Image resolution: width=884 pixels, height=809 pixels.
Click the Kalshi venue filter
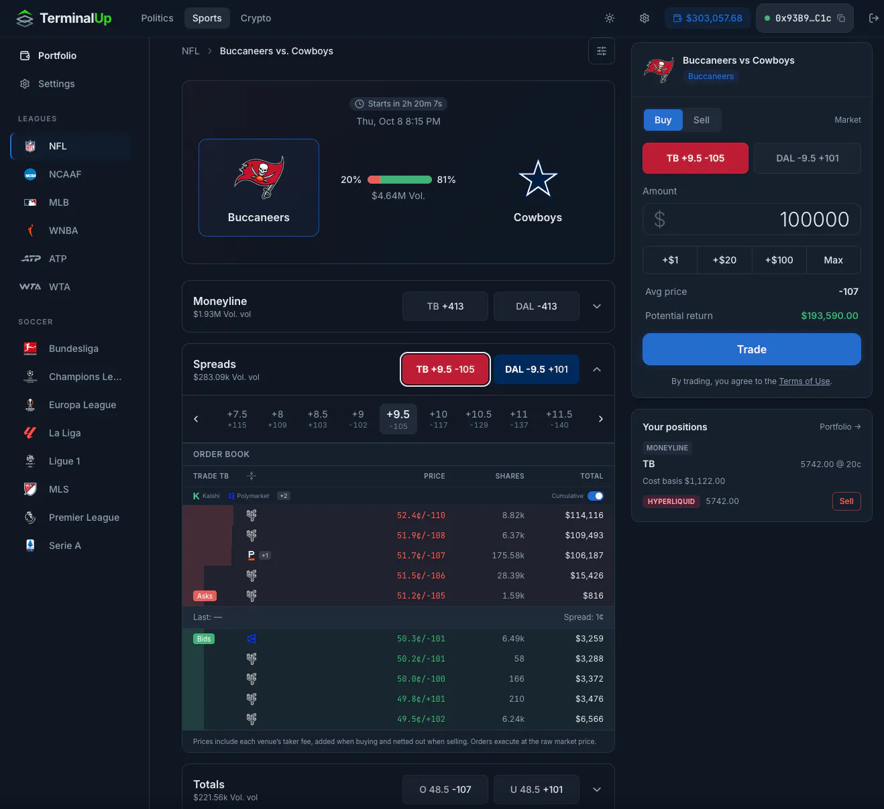point(207,496)
